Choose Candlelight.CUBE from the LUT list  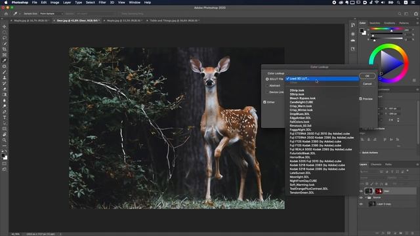click(301, 102)
